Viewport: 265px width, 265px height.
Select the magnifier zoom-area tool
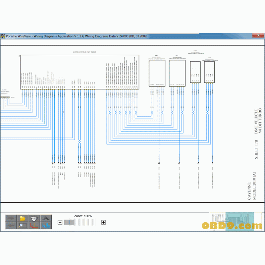pos(23,226)
